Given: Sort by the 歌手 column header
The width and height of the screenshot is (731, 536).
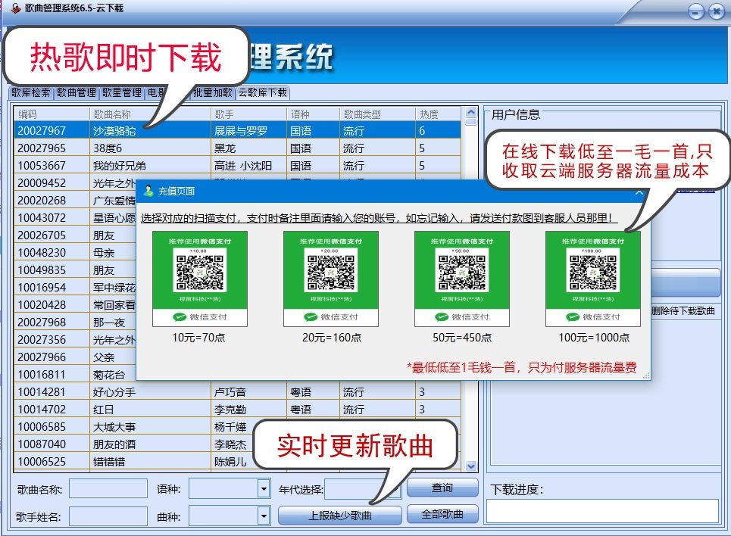Looking at the screenshot, I should coord(249,114).
